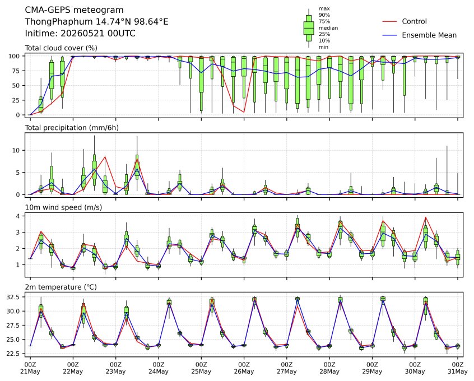Select the Ensemble Mean legend label
The width and height of the screenshot is (474, 381).
(x=429, y=35)
